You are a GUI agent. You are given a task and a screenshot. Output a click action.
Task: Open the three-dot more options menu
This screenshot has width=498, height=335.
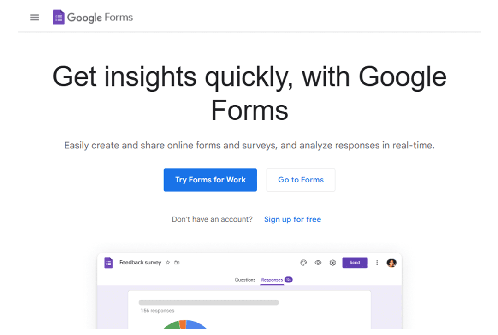coord(377,262)
